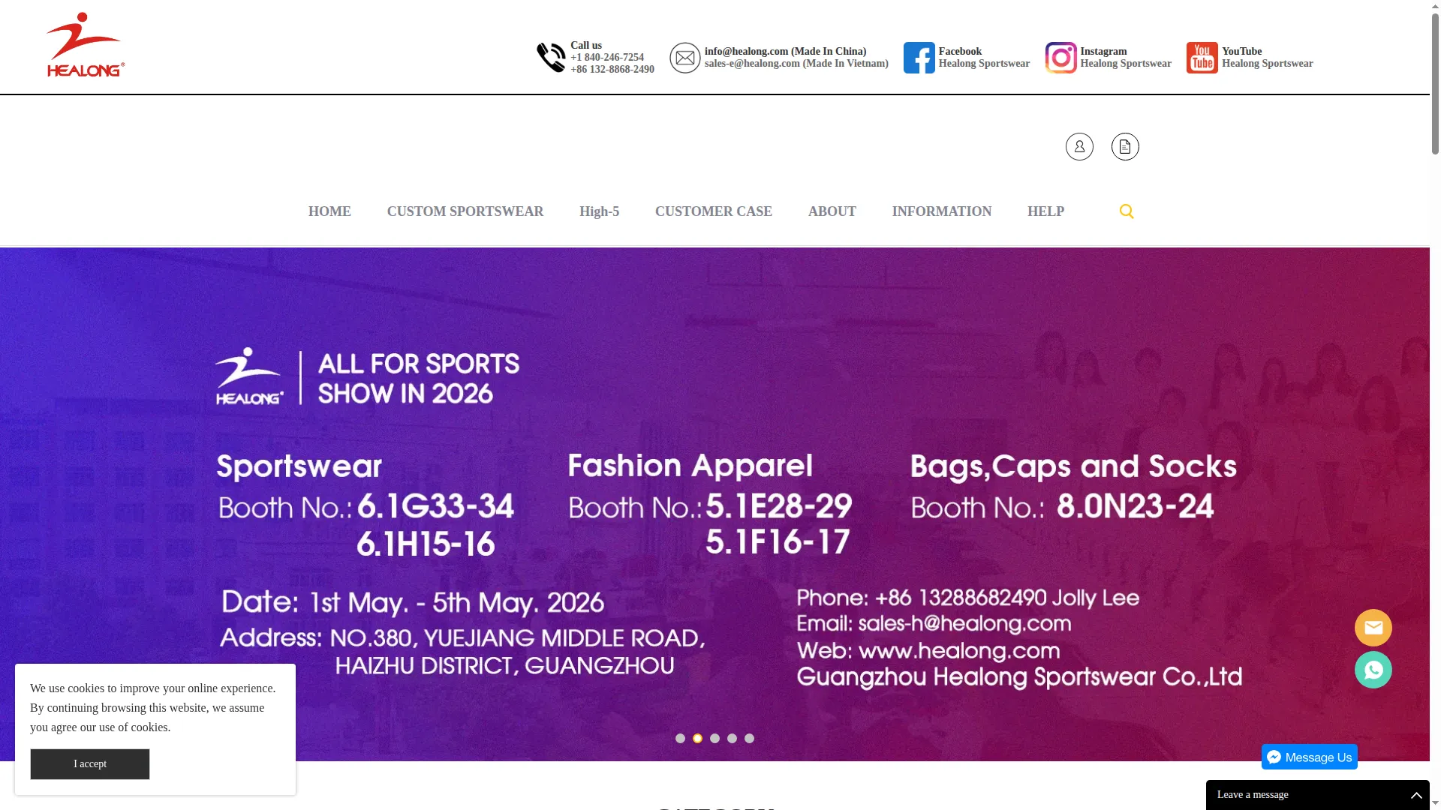Image resolution: width=1441 pixels, height=810 pixels.
Task: Click the Healong logo in the header
Action: coord(86,45)
